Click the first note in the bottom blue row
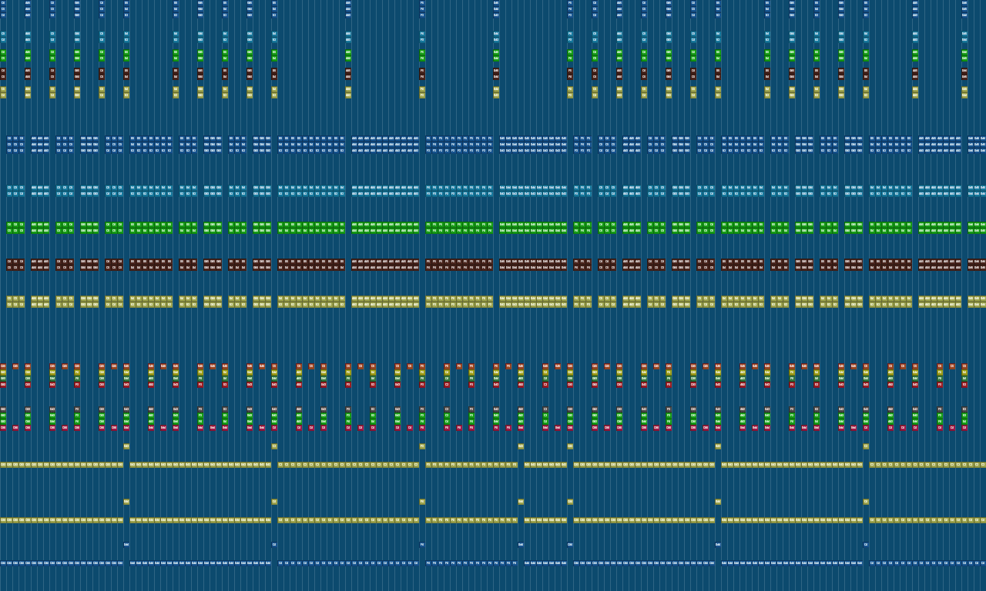The width and height of the screenshot is (986, 591). tap(3, 563)
